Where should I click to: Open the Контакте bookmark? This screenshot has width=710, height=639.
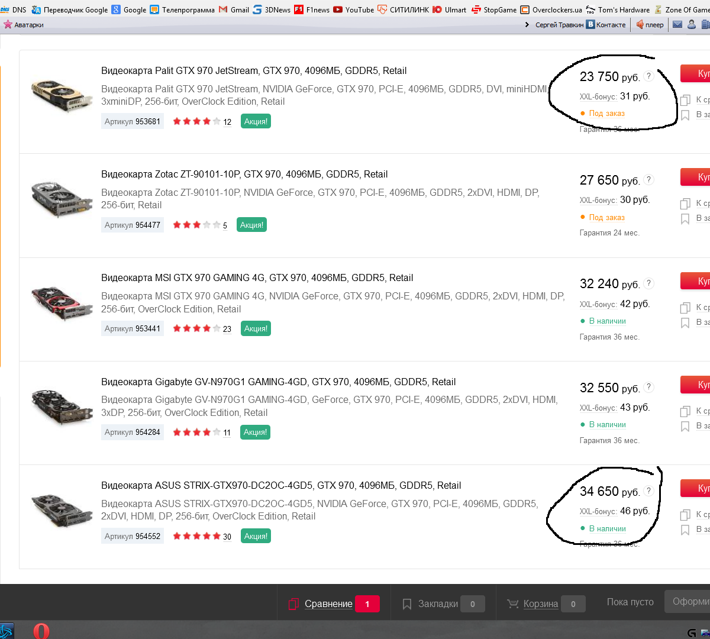click(x=606, y=25)
